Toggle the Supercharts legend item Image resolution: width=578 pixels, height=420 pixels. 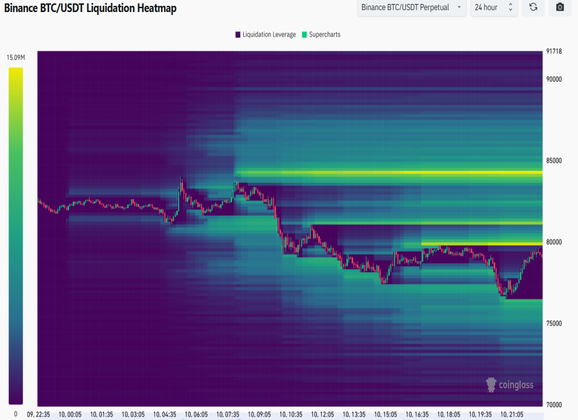[321, 35]
